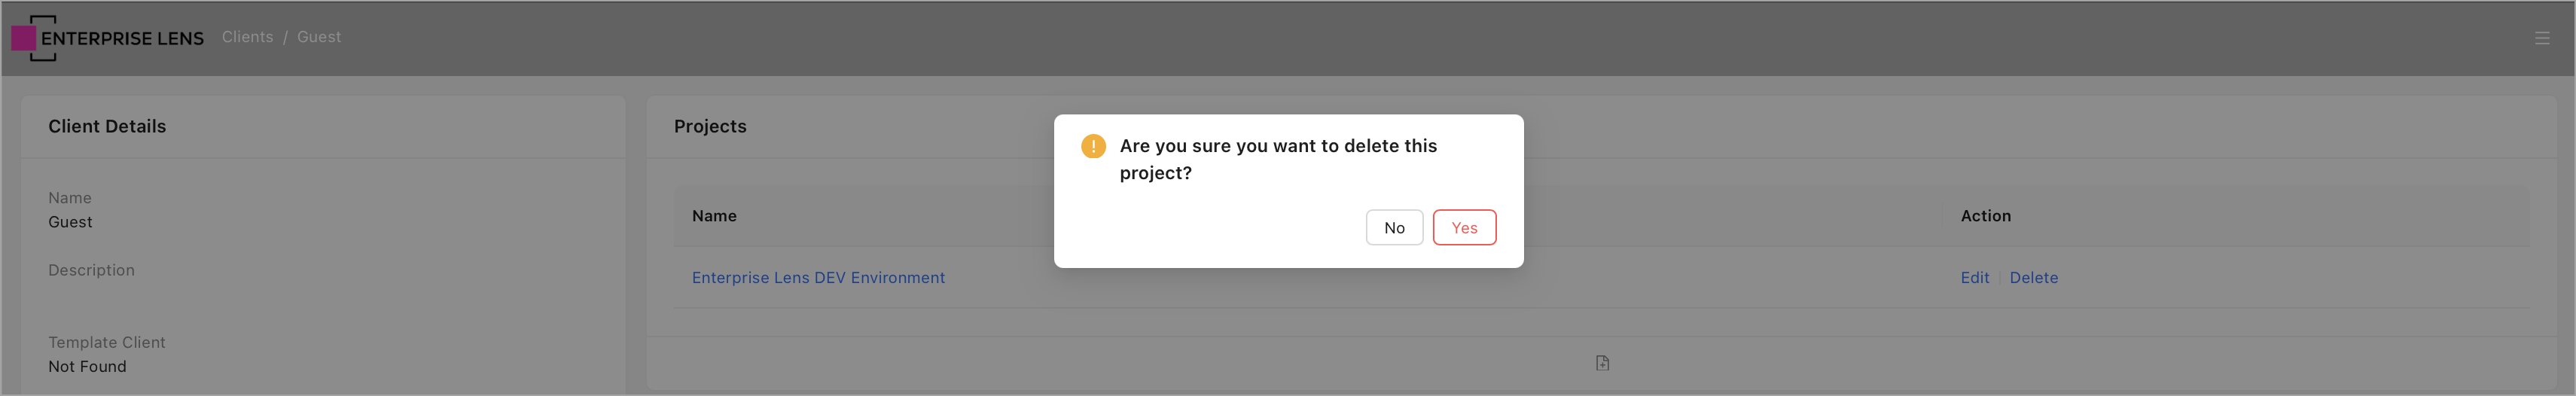The width and height of the screenshot is (2576, 396).
Task: Click the Name column header in Projects
Action: click(x=714, y=216)
